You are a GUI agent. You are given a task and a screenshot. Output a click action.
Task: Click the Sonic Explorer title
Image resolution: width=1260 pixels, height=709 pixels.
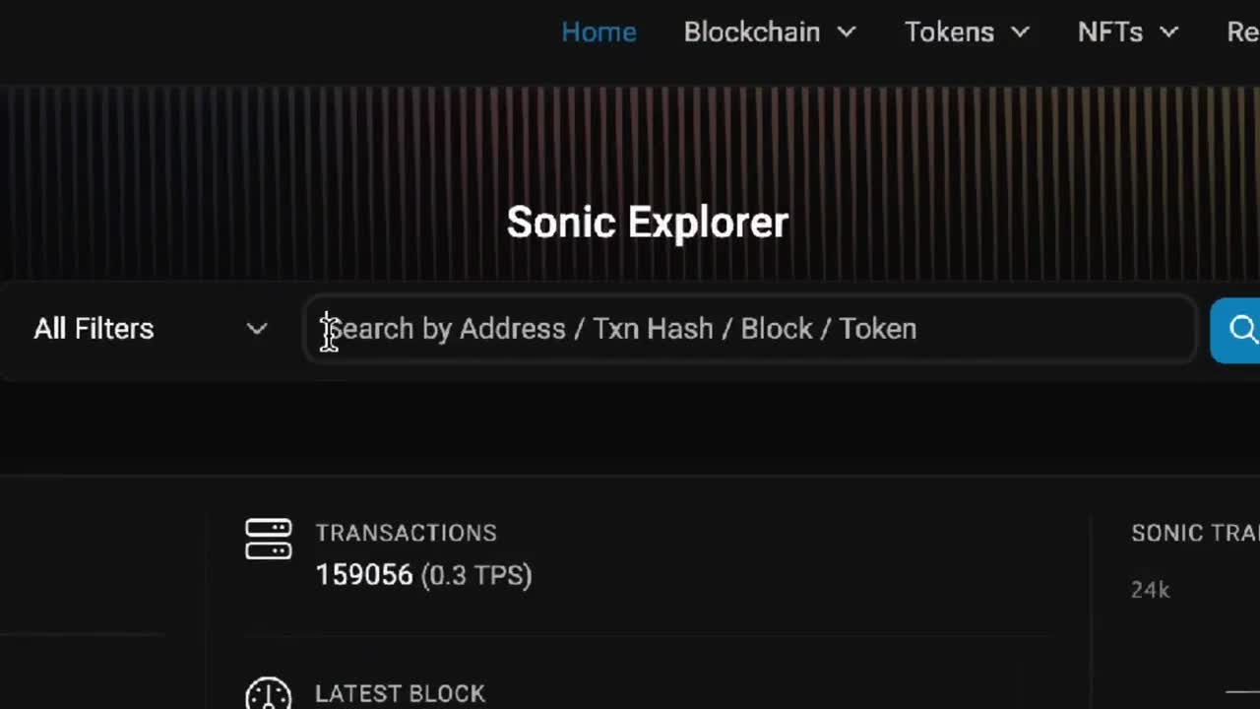[647, 222]
